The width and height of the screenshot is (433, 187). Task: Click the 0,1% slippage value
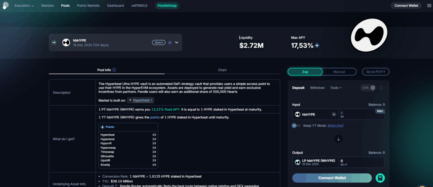[x=366, y=88]
